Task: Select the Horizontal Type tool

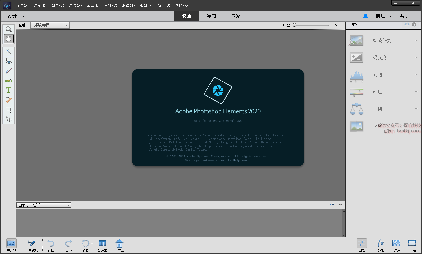Action: click(9, 90)
